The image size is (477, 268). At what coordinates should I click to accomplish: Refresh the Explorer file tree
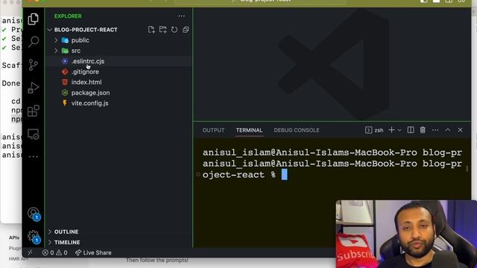pos(174,30)
